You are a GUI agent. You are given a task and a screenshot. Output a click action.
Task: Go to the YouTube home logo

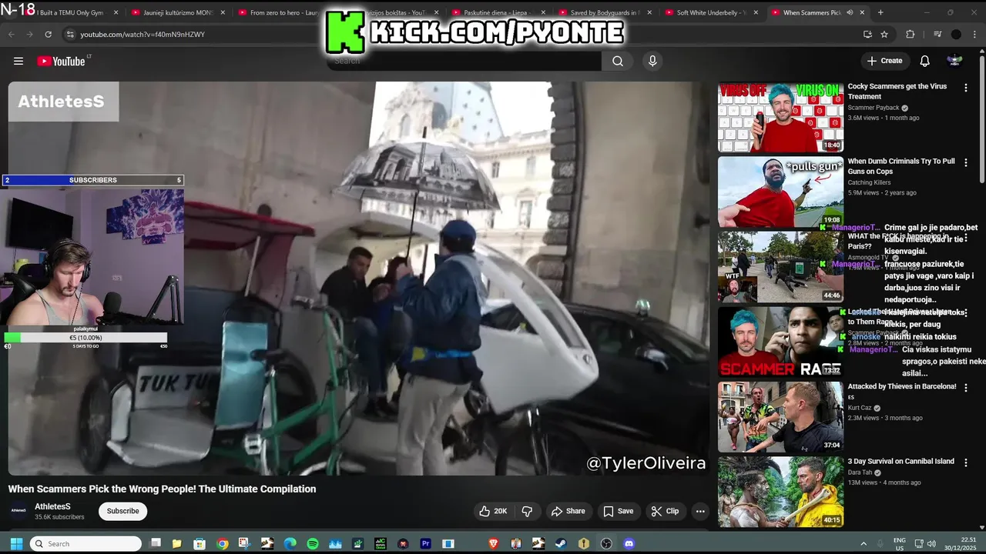tap(62, 61)
